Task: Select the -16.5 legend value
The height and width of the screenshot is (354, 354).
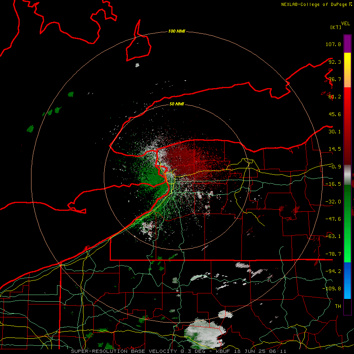Action: 333,184
